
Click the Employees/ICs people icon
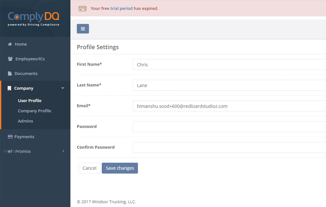click(10, 59)
